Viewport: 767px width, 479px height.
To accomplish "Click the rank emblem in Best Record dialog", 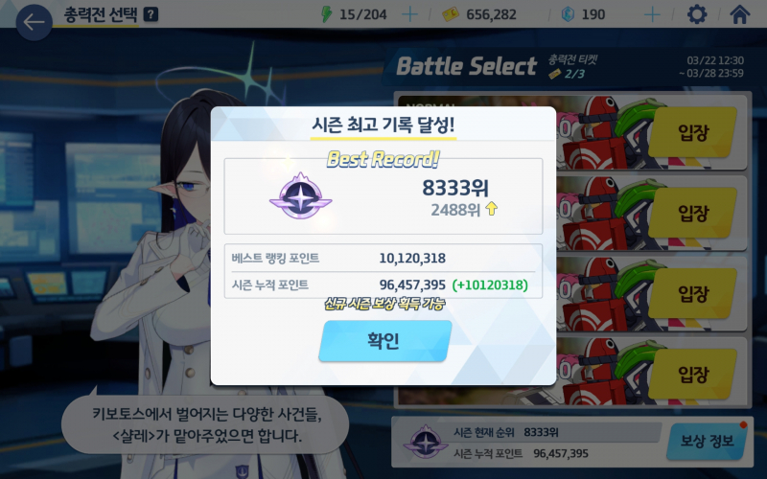I will [x=300, y=196].
